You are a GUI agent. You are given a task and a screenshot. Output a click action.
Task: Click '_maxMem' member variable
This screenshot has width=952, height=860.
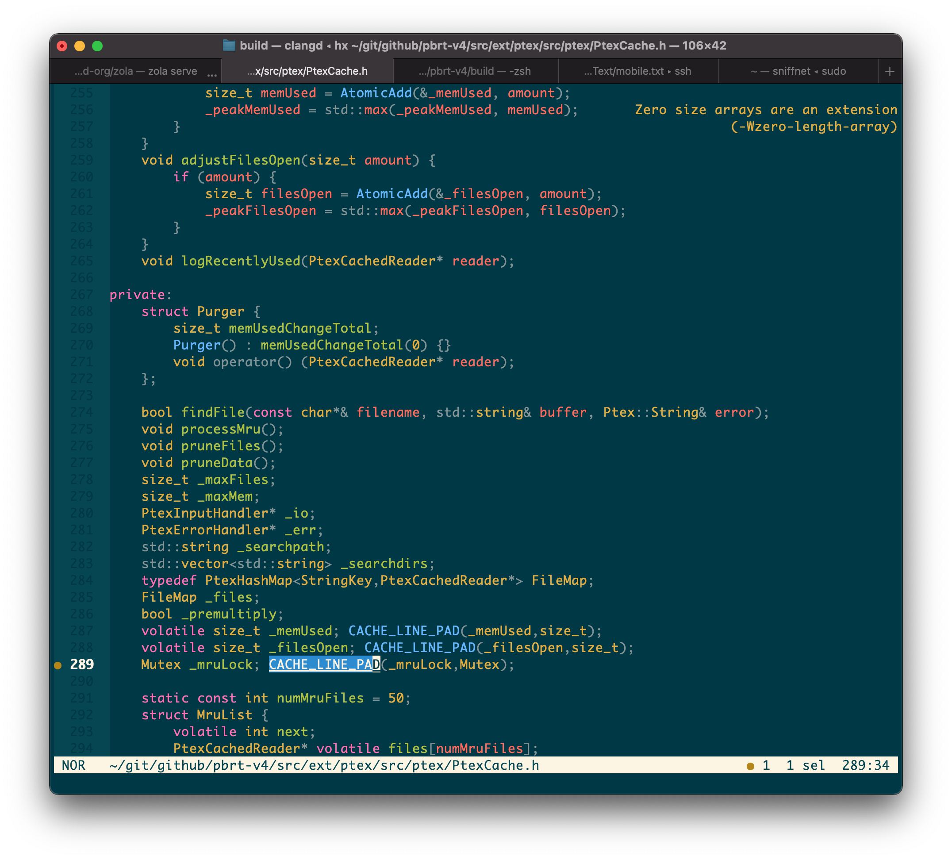(x=224, y=496)
